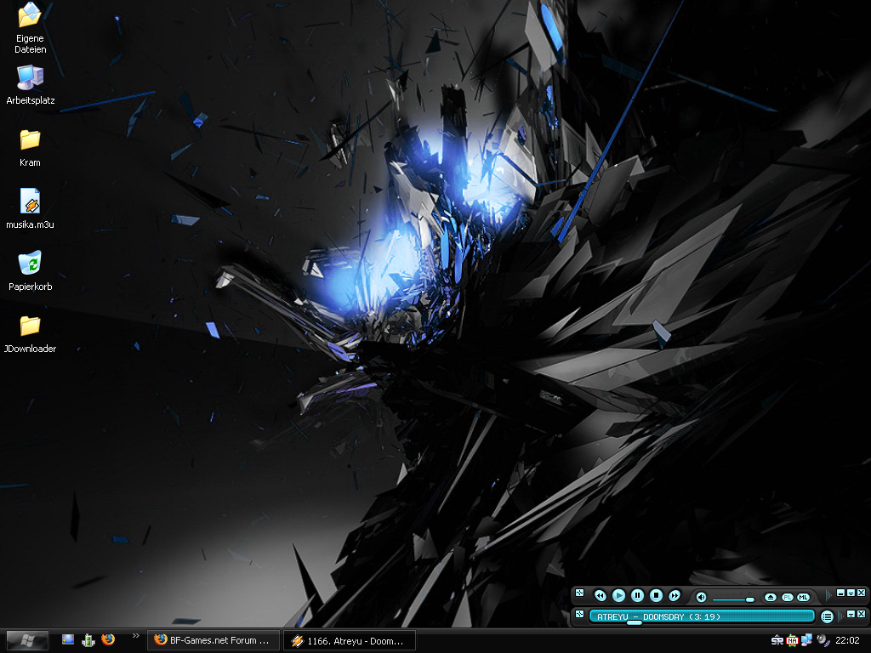This screenshot has width=871, height=653.
Task: Launch Firefox from the quick launch bar
Action: coord(108,639)
